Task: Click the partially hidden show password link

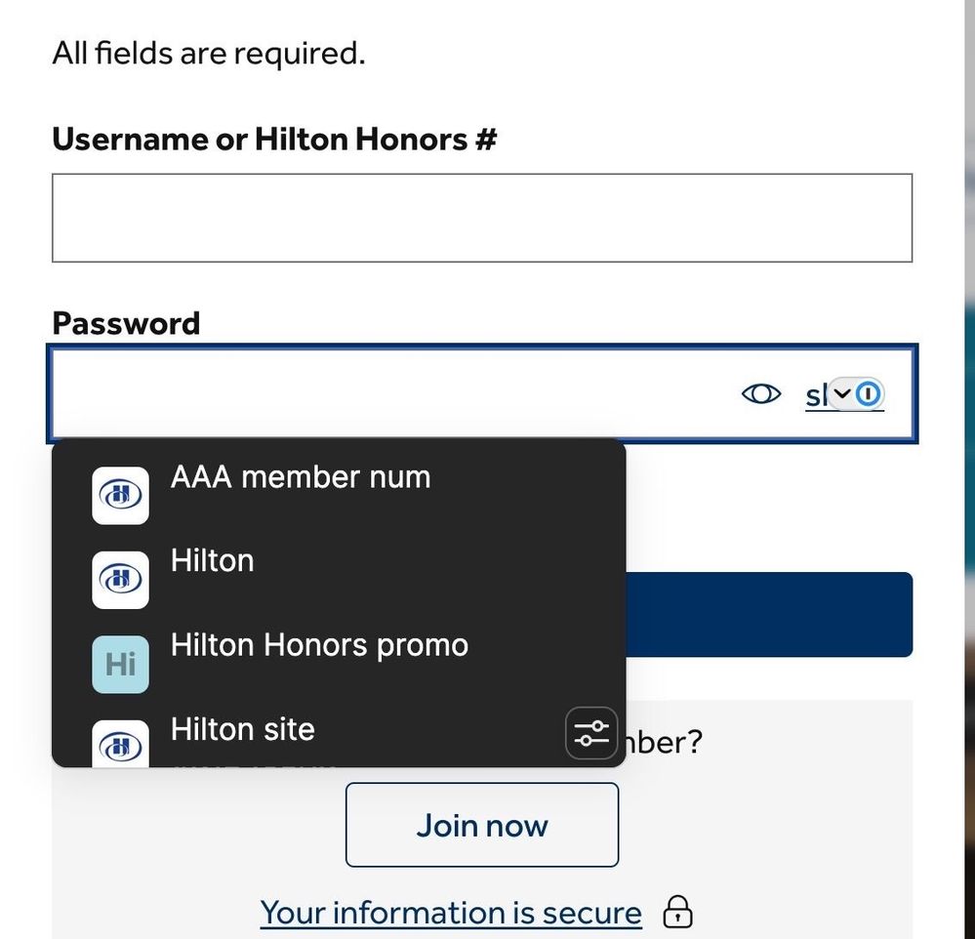Action: [x=815, y=395]
